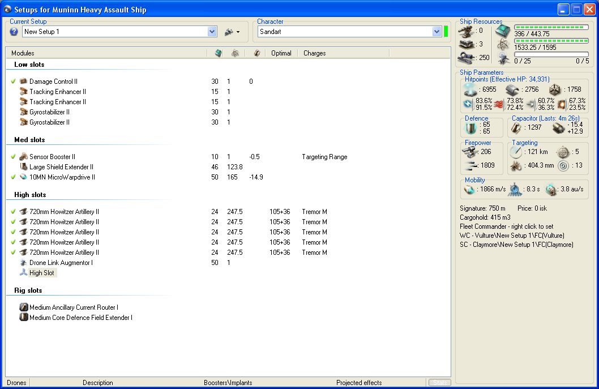This screenshot has width=599, height=389.
Task: Toggle the Sensor Booster II active checkmark
Action: (x=14, y=157)
